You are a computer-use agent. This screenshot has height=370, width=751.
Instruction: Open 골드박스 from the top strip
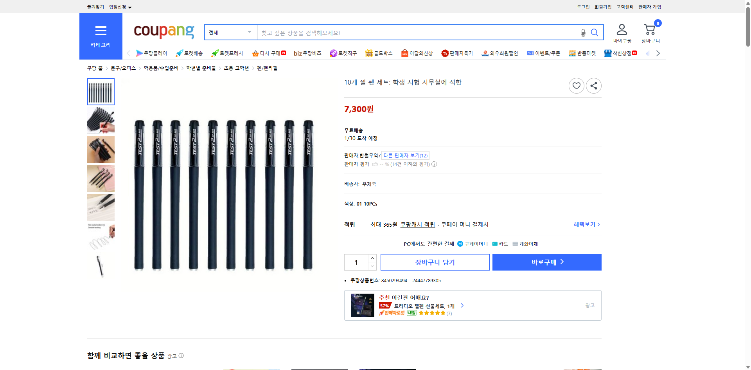click(x=379, y=53)
